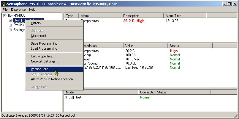Click the Status column header
The image size is (239, 119).
[190, 46]
